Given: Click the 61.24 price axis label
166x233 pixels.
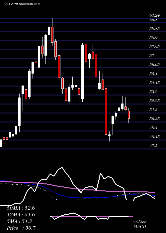Looking at the screenshot, I should pos(154,15).
